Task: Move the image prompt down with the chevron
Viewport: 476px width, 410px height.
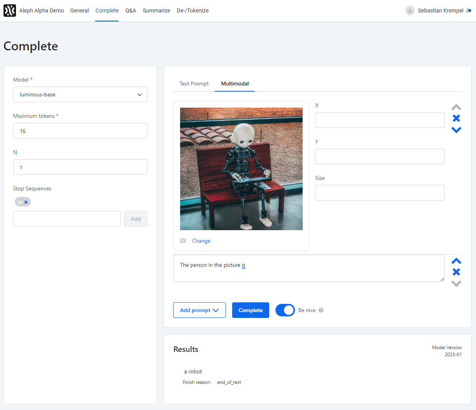Action: (456, 130)
